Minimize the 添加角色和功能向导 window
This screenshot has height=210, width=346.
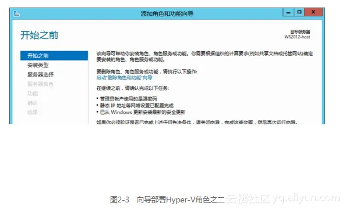(x=288, y=12)
